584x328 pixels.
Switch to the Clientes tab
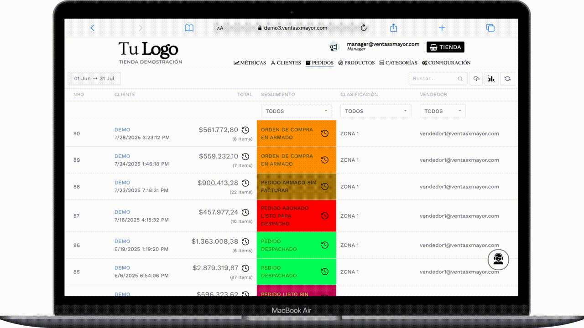tap(286, 63)
